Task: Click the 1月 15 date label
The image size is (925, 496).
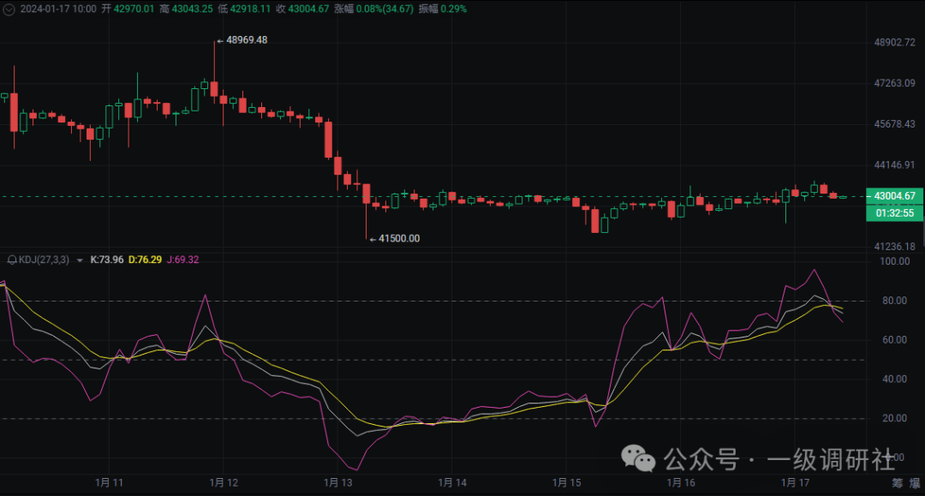Action: tap(567, 482)
